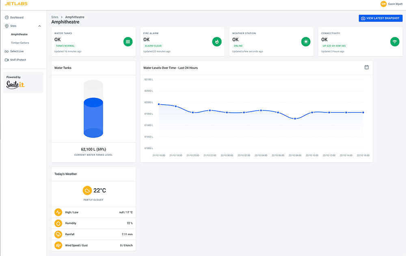The height and width of the screenshot is (256, 406).
Task: Click Updated 3 hours ago text
Action: (333, 52)
